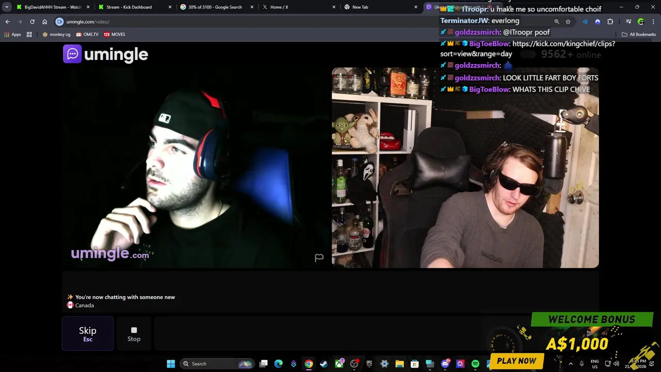
Task: Close the Home / X tab
Action: [x=334, y=7]
